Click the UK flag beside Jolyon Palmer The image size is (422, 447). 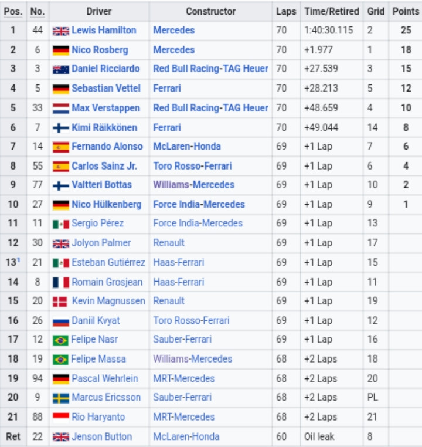[61, 244]
